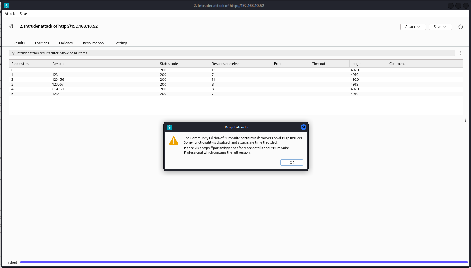Sort by the Length column header
Image resolution: width=471 pixels, height=268 pixels.
369,64
